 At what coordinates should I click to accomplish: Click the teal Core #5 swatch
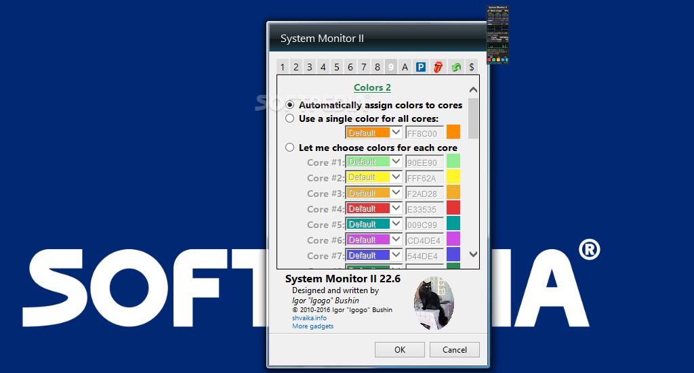coord(453,223)
